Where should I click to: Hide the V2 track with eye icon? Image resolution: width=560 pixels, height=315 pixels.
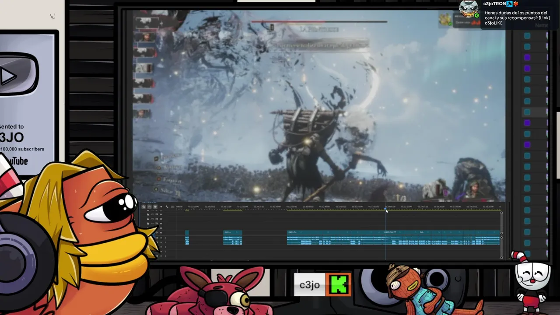[x=161, y=228]
